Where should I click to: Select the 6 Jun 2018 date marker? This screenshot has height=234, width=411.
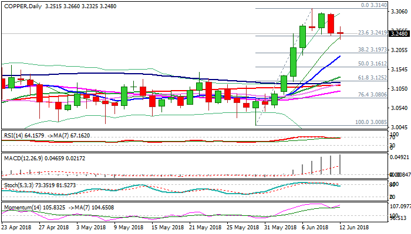[x=313, y=227]
